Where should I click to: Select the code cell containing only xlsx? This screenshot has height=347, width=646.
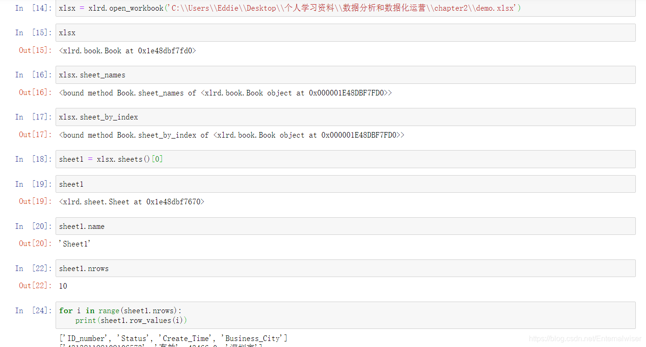point(345,32)
